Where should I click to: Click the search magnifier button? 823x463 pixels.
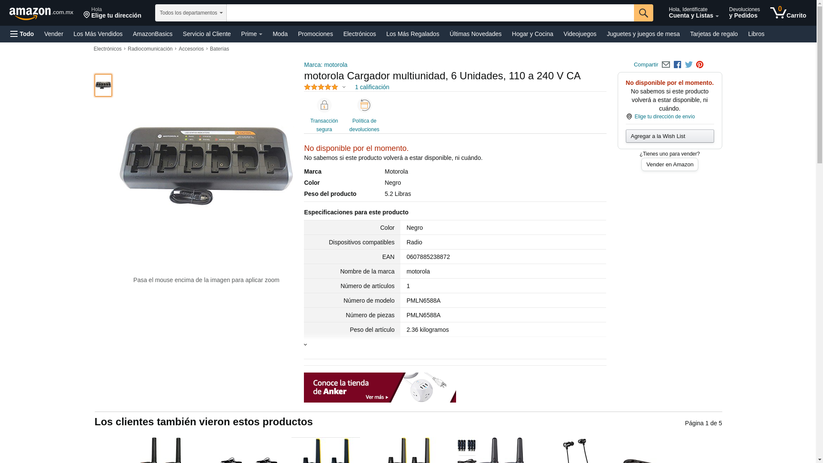[x=643, y=13]
